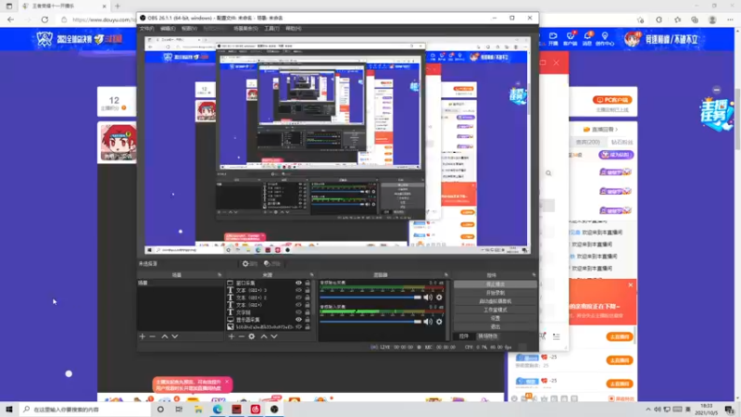Viewport: 741px width, 417px height.
Task: Toggle visibility of 文本 (GDI+) 3 source
Action: (298, 290)
